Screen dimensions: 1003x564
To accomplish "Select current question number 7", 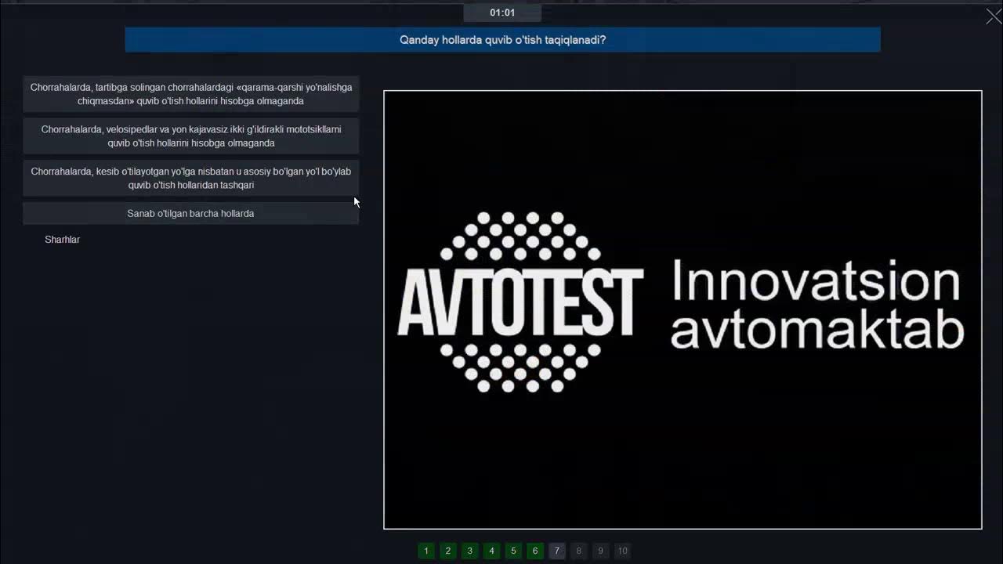I will tap(557, 551).
